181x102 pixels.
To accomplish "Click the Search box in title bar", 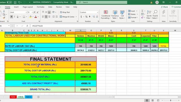I will tap(102, 2).
